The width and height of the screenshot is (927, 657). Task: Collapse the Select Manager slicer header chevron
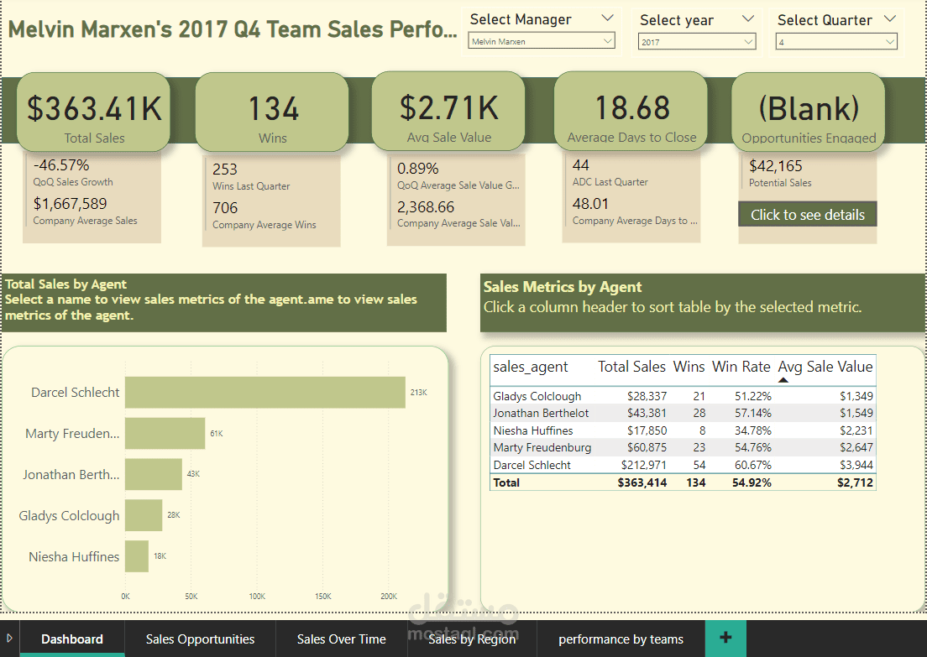pos(610,18)
